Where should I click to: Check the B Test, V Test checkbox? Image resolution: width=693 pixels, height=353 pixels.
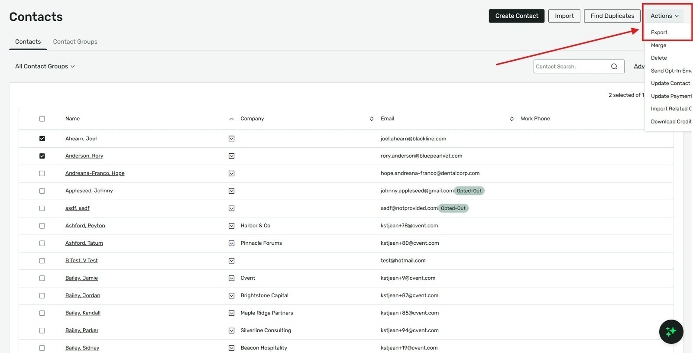click(42, 261)
